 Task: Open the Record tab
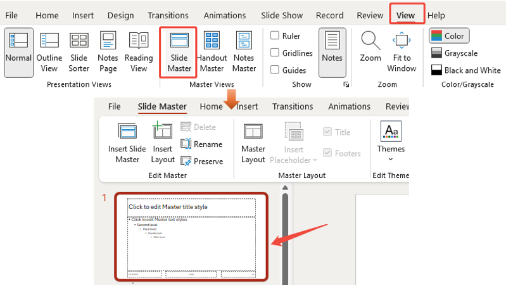coord(329,15)
